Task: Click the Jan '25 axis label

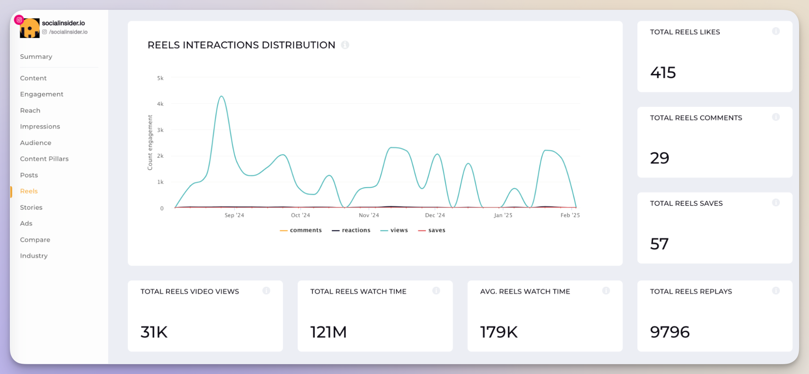Action: (x=503, y=215)
